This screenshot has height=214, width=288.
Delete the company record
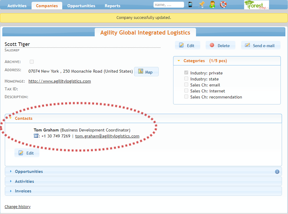pyautogui.click(x=220, y=45)
